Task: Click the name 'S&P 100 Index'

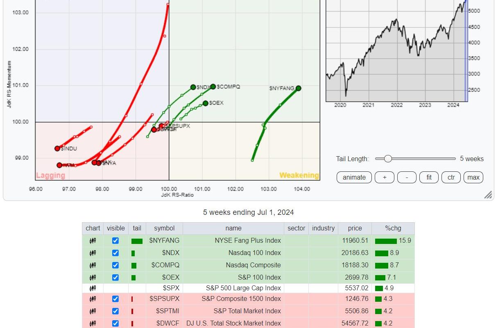Action: pyautogui.click(x=260, y=278)
